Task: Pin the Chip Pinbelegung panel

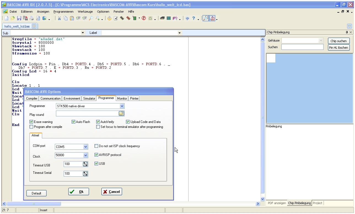Action: tap(347, 32)
